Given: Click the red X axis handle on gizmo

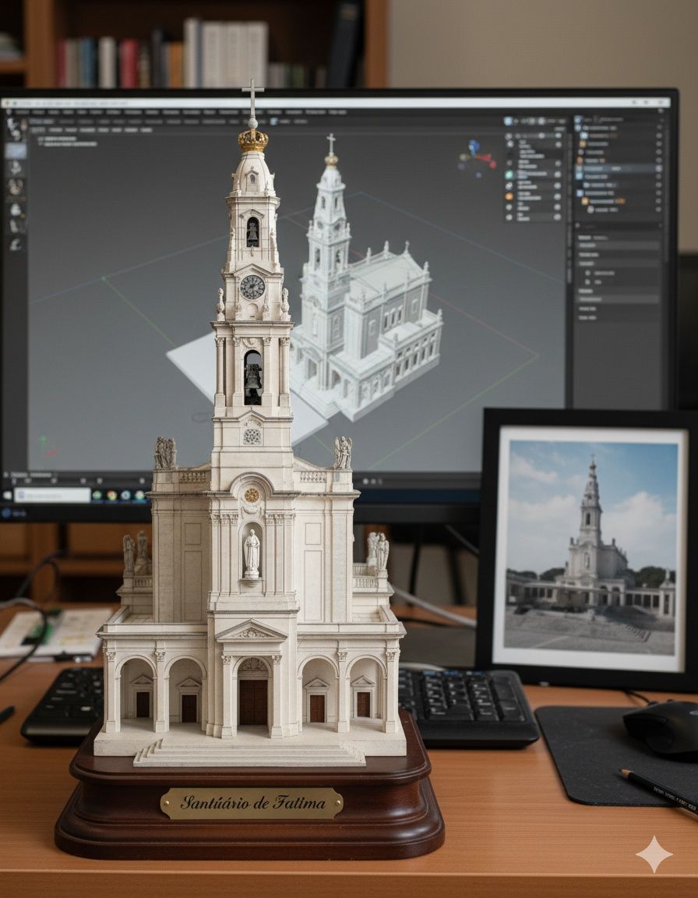Looking at the screenshot, I should [491, 164].
